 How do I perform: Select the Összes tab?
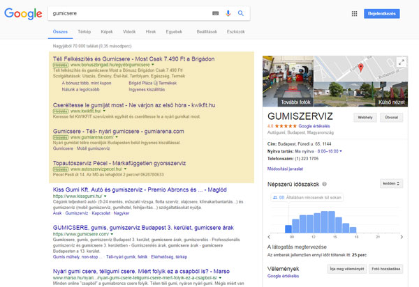[x=60, y=32]
